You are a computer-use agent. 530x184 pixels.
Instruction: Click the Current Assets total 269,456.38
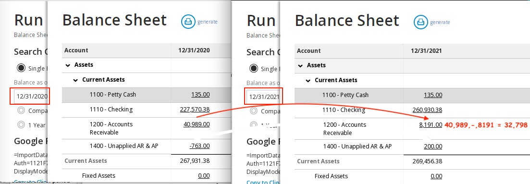click(x=427, y=161)
